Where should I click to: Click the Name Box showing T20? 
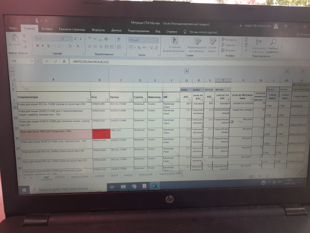click(21, 61)
